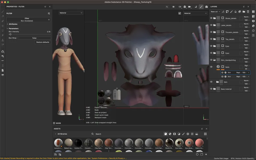This screenshot has width=256, height=160.
Task: Hide the Nails layer
Action: 211,67
